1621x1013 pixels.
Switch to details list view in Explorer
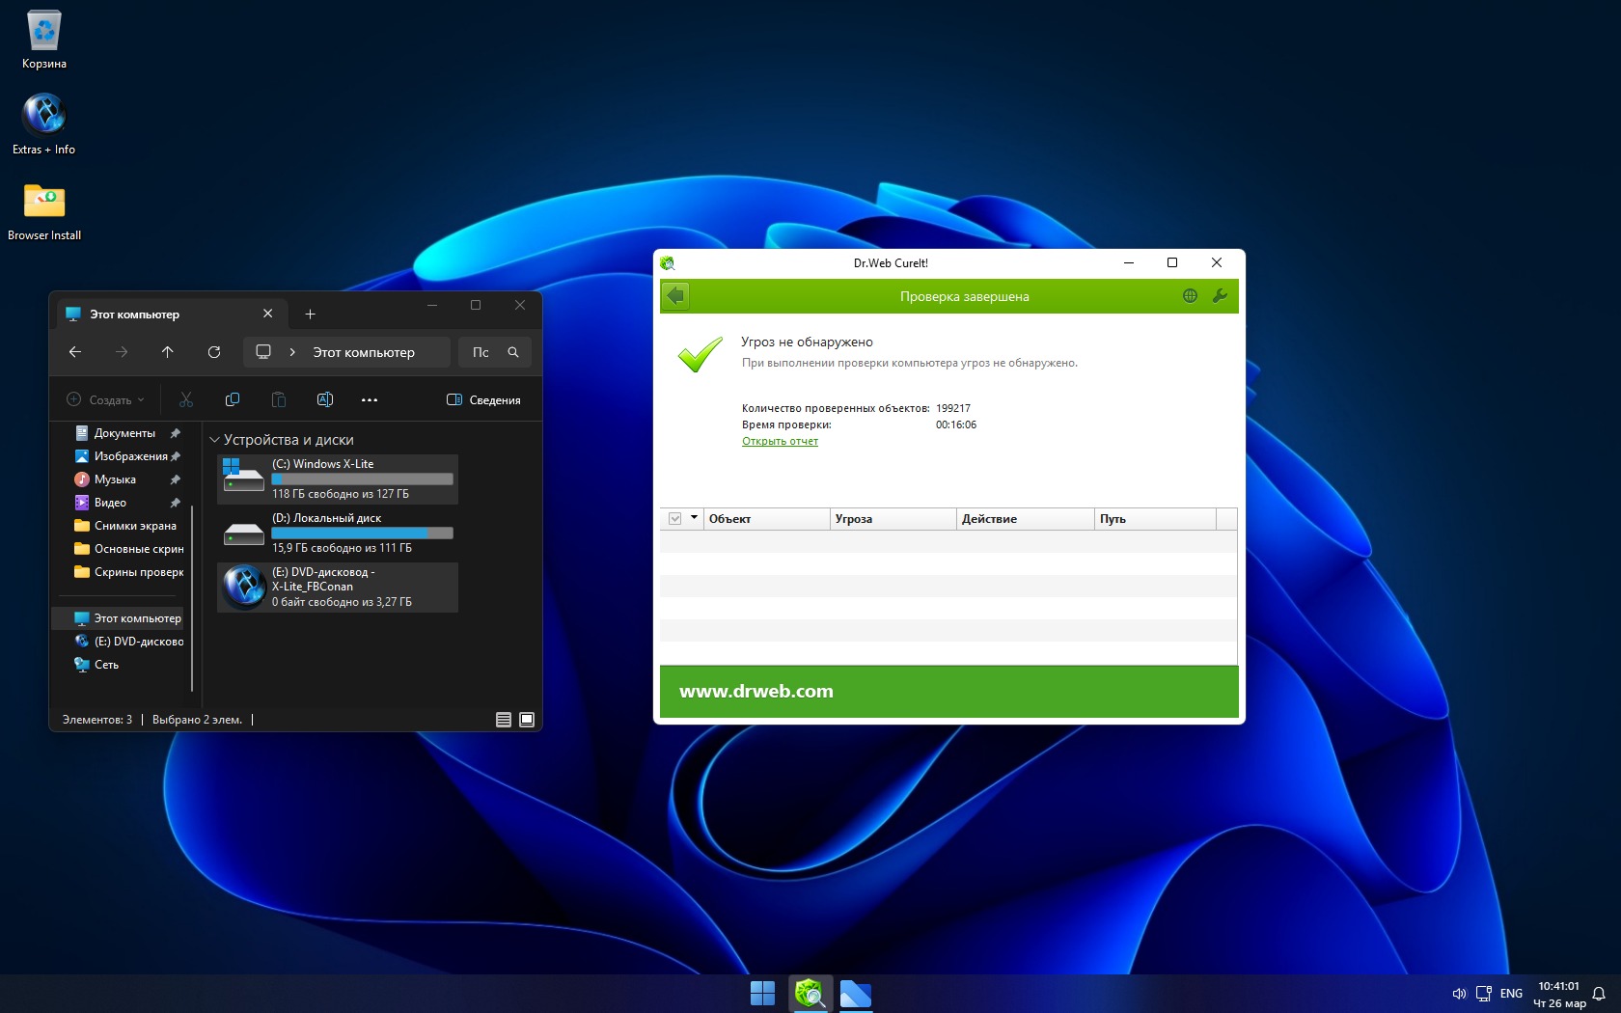(x=504, y=720)
